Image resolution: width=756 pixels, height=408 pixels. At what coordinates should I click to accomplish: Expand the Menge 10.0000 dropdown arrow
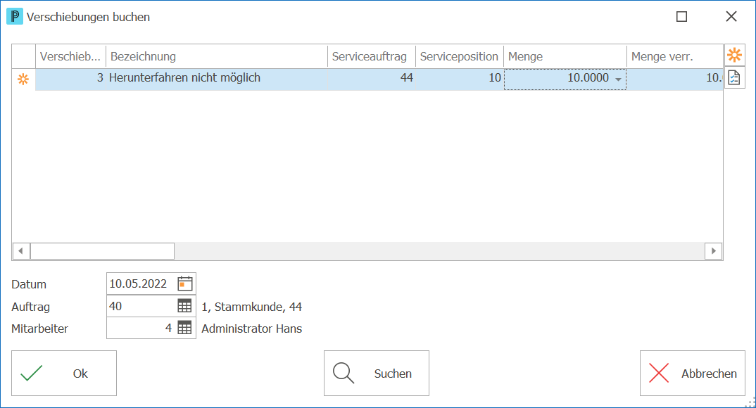coord(618,79)
